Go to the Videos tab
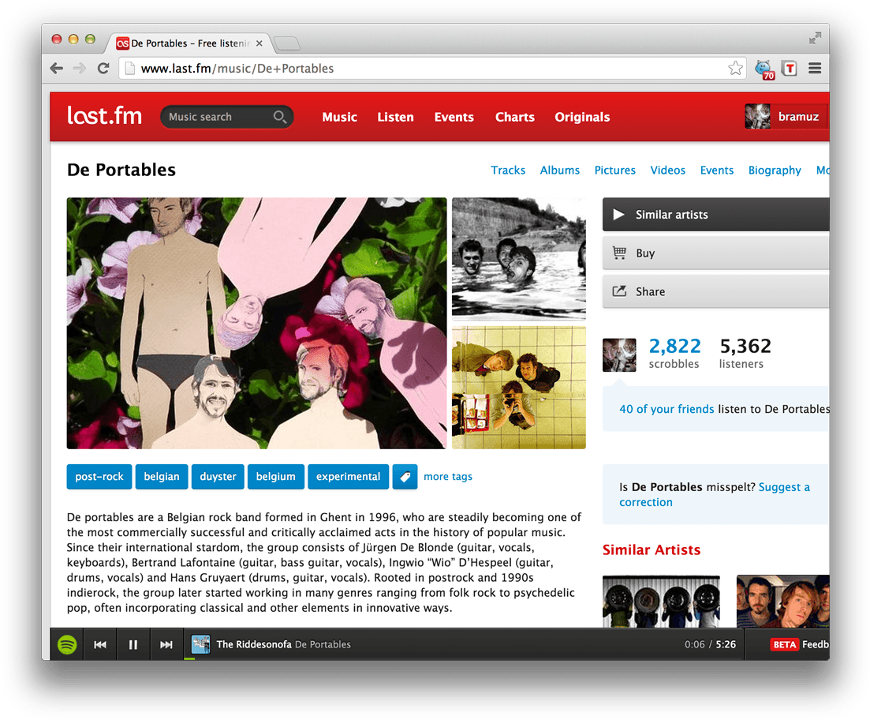Image resolution: width=870 pixels, height=720 pixels. pos(667,170)
